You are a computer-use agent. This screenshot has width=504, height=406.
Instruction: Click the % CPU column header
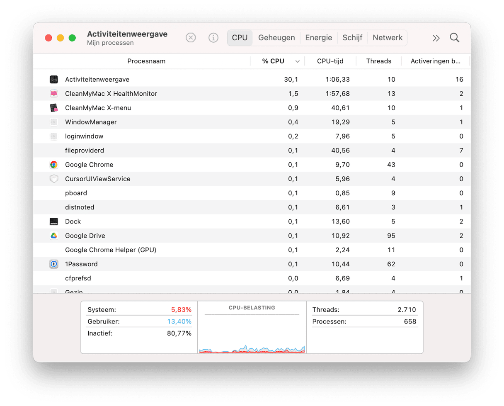[273, 61]
